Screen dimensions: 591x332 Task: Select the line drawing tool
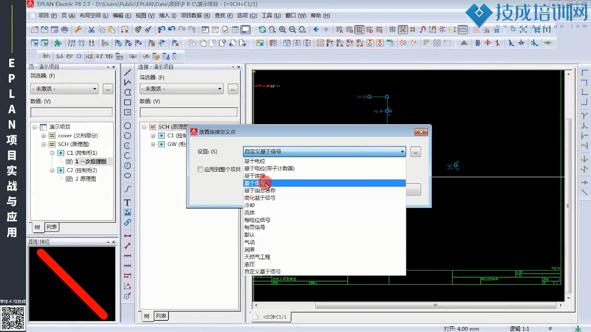(127, 73)
